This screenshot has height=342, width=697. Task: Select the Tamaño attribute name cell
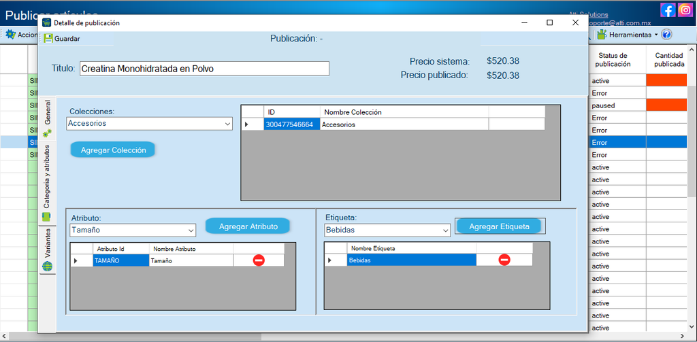pyautogui.click(x=191, y=260)
